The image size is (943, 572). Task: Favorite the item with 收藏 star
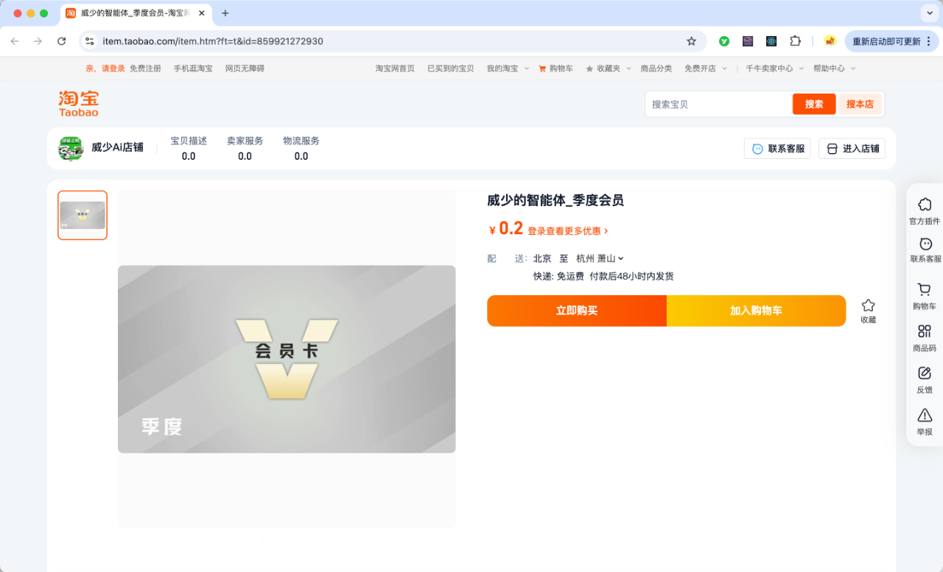tap(869, 311)
